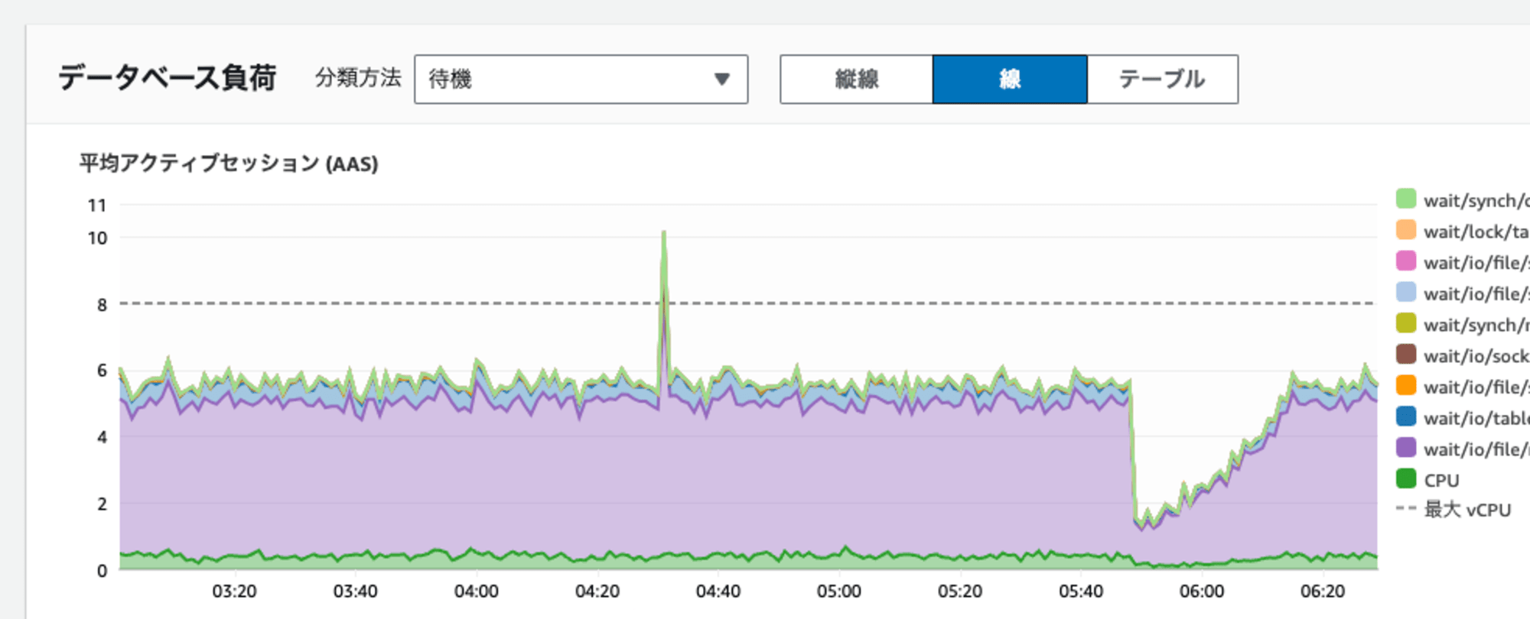Viewport: 1530px width, 619px height.
Task: Click the purple wait/io/file legend swatch
Action: [1406, 448]
